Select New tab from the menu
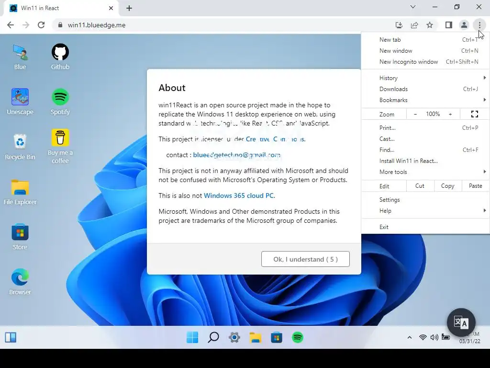This screenshot has width=490, height=368. coord(425,40)
